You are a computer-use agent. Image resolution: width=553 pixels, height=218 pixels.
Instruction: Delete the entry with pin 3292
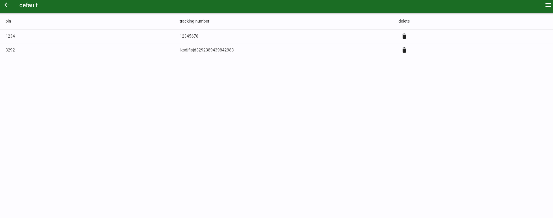tap(404, 50)
